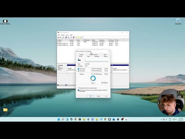This screenshot has height=139, width=185.
Task: Close the Local Disk Properties dialog
Action: [x=109, y=51]
